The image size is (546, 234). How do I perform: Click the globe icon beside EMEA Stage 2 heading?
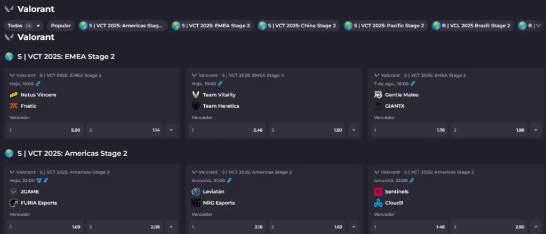click(9, 57)
